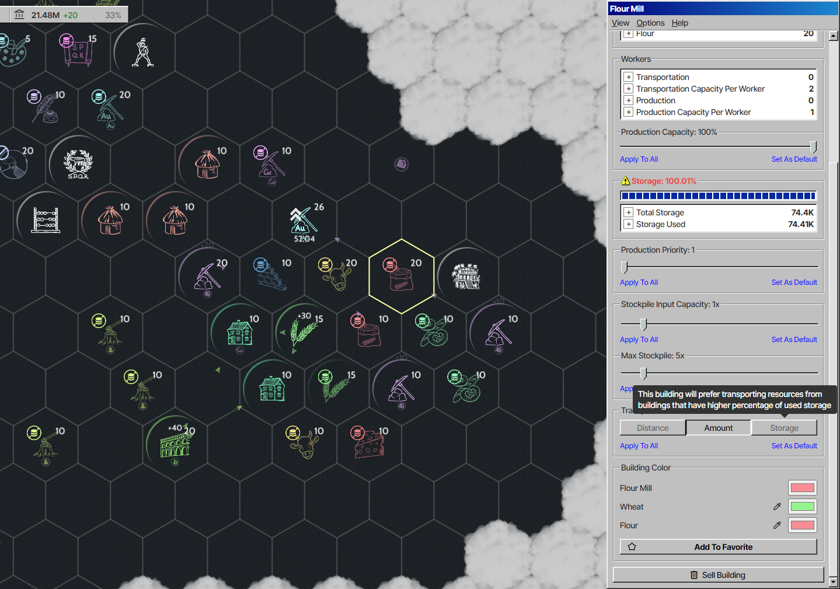840x589 pixels.
Task: Set transport preference as default
Action: pyautogui.click(x=794, y=446)
